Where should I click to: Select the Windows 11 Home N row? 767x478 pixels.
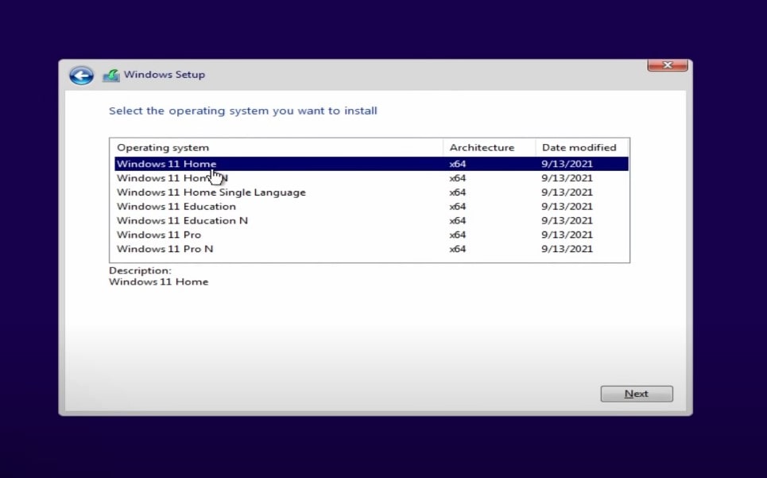click(371, 178)
